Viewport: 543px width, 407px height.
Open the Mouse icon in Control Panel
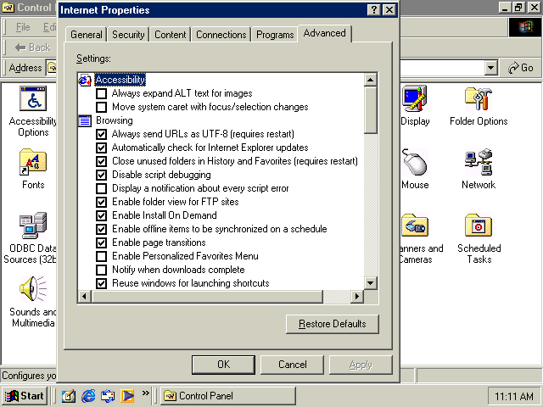pos(415,162)
